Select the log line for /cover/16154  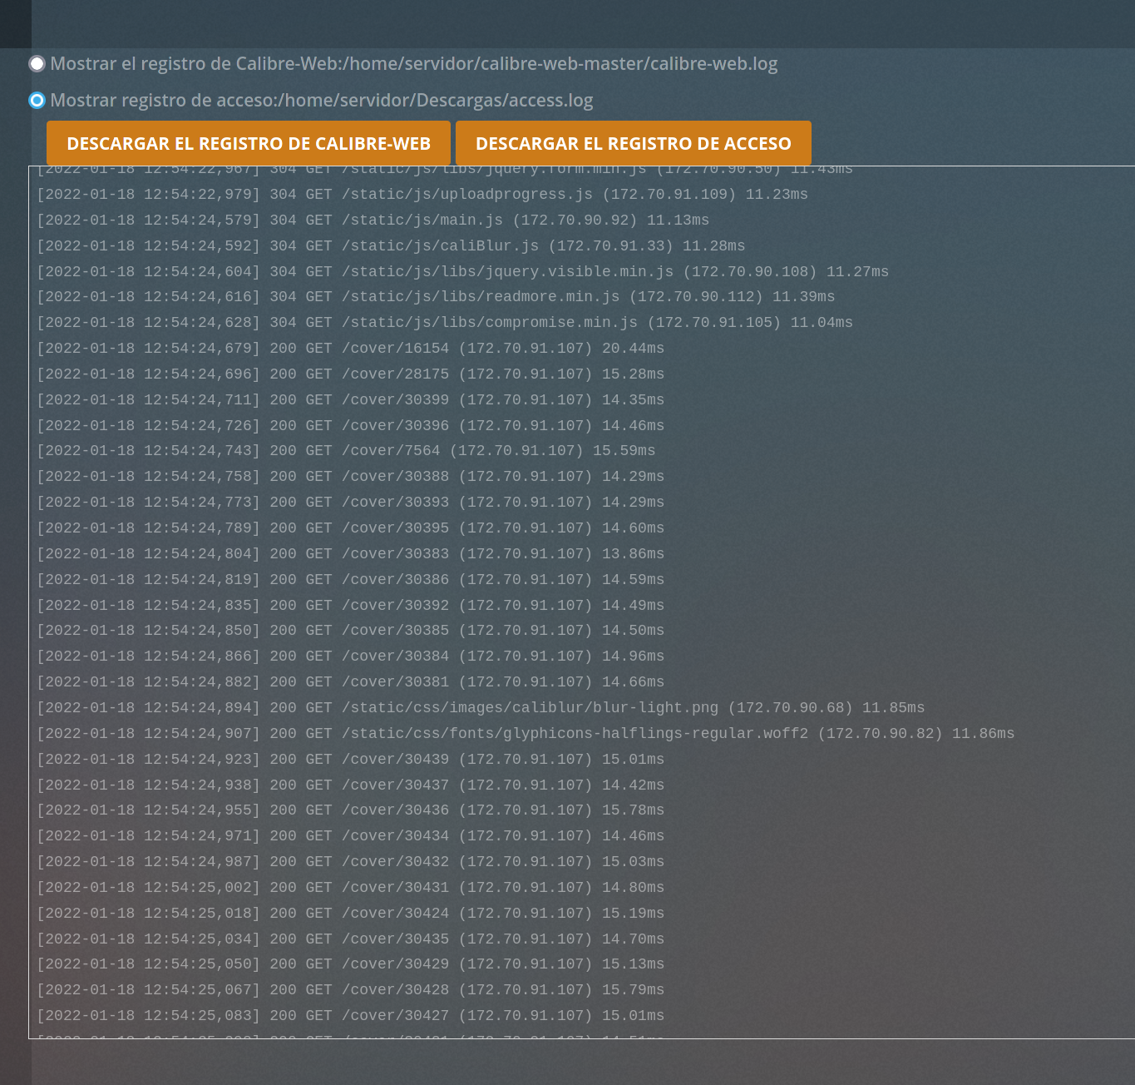[x=349, y=348]
